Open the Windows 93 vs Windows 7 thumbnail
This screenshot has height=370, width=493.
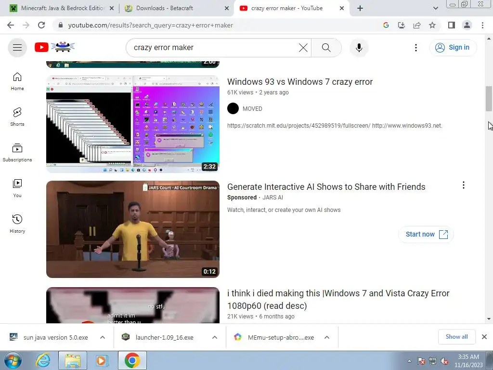tap(133, 124)
